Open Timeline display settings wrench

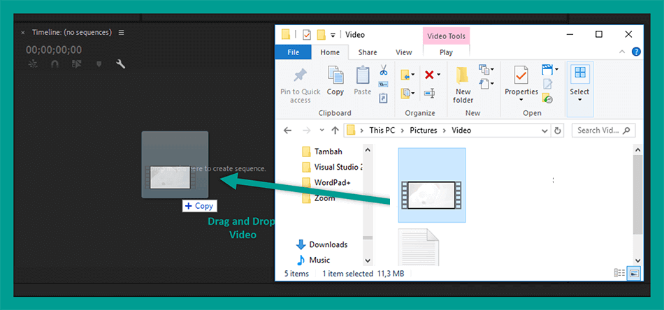point(121,64)
